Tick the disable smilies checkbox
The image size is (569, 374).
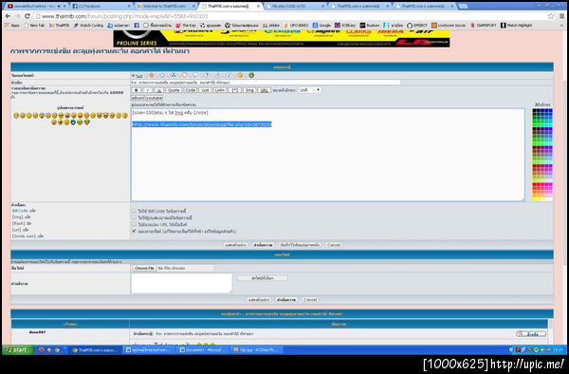click(135, 217)
